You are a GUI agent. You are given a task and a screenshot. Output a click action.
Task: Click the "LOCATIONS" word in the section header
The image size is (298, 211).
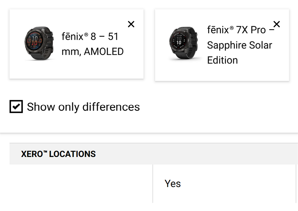72,154
